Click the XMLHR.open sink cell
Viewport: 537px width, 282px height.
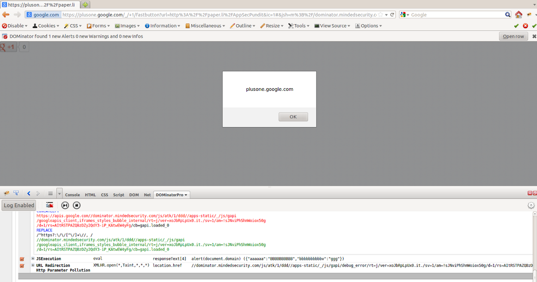(x=121, y=265)
